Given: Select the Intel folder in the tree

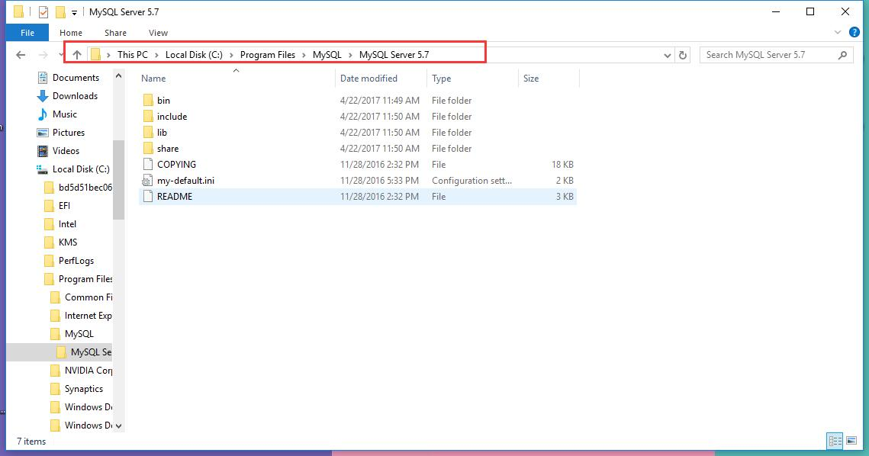Looking at the screenshot, I should click(67, 224).
